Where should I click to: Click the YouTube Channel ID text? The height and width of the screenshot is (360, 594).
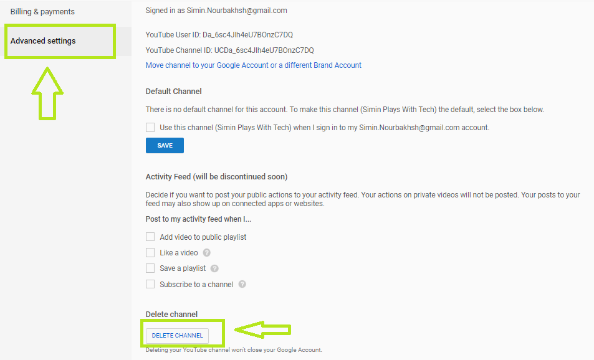pyautogui.click(x=229, y=50)
